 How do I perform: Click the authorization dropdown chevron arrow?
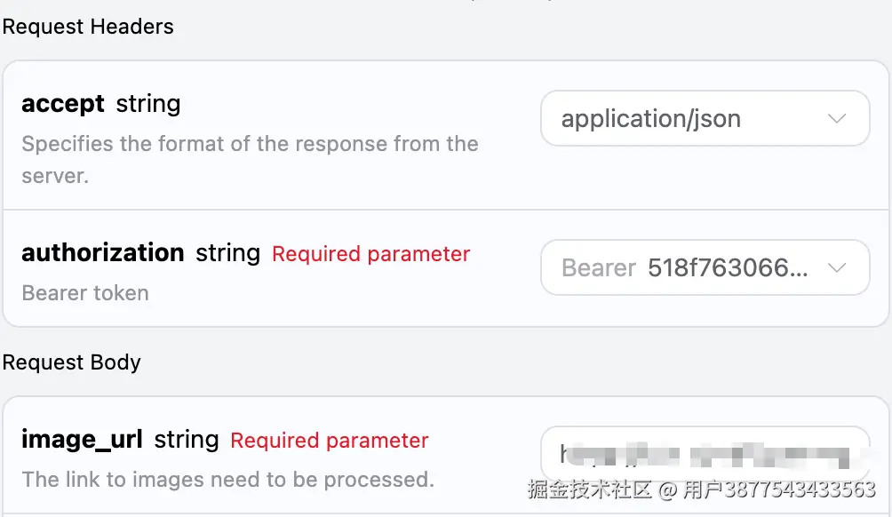click(x=836, y=268)
